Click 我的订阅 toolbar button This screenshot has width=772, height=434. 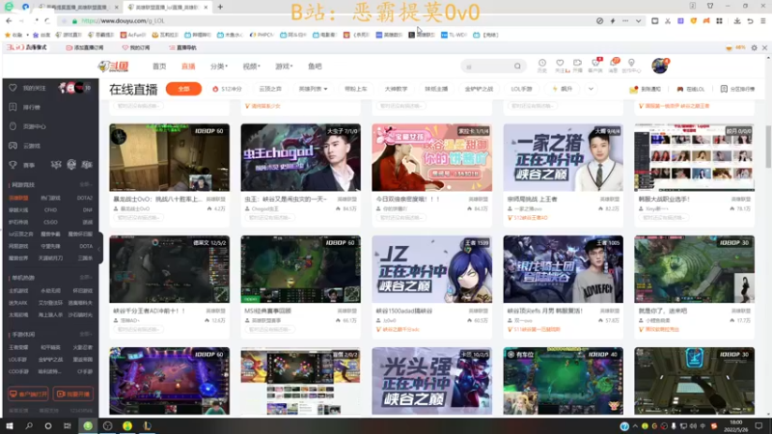pyautogui.click(x=136, y=47)
